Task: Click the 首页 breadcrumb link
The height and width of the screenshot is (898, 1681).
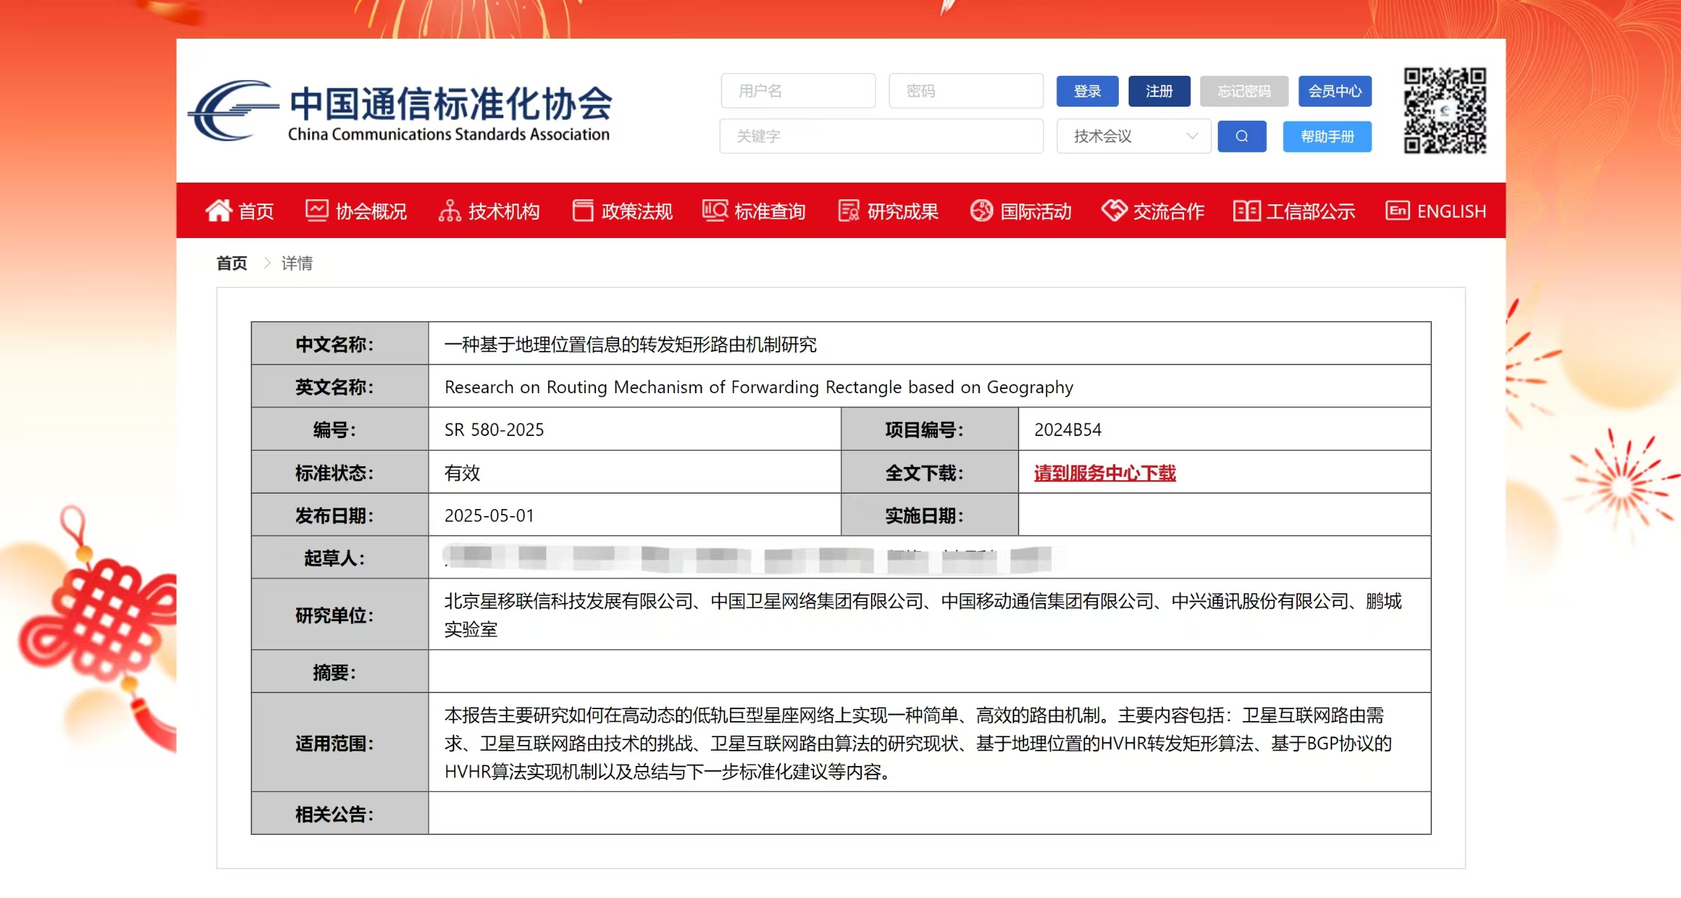Action: click(x=231, y=263)
